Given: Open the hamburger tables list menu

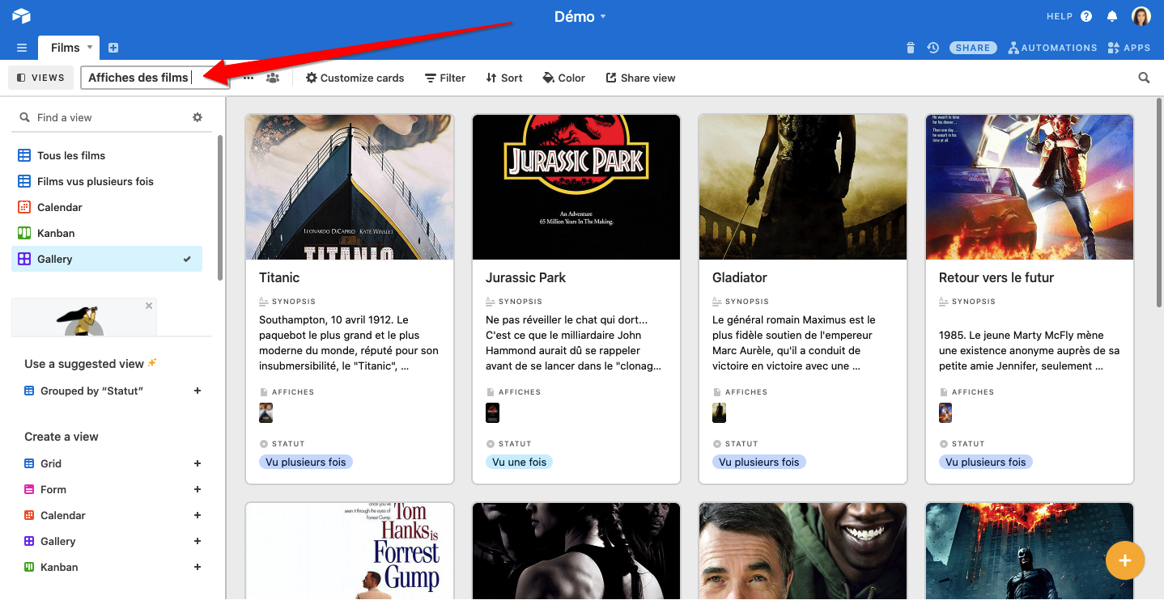Looking at the screenshot, I should click(22, 48).
